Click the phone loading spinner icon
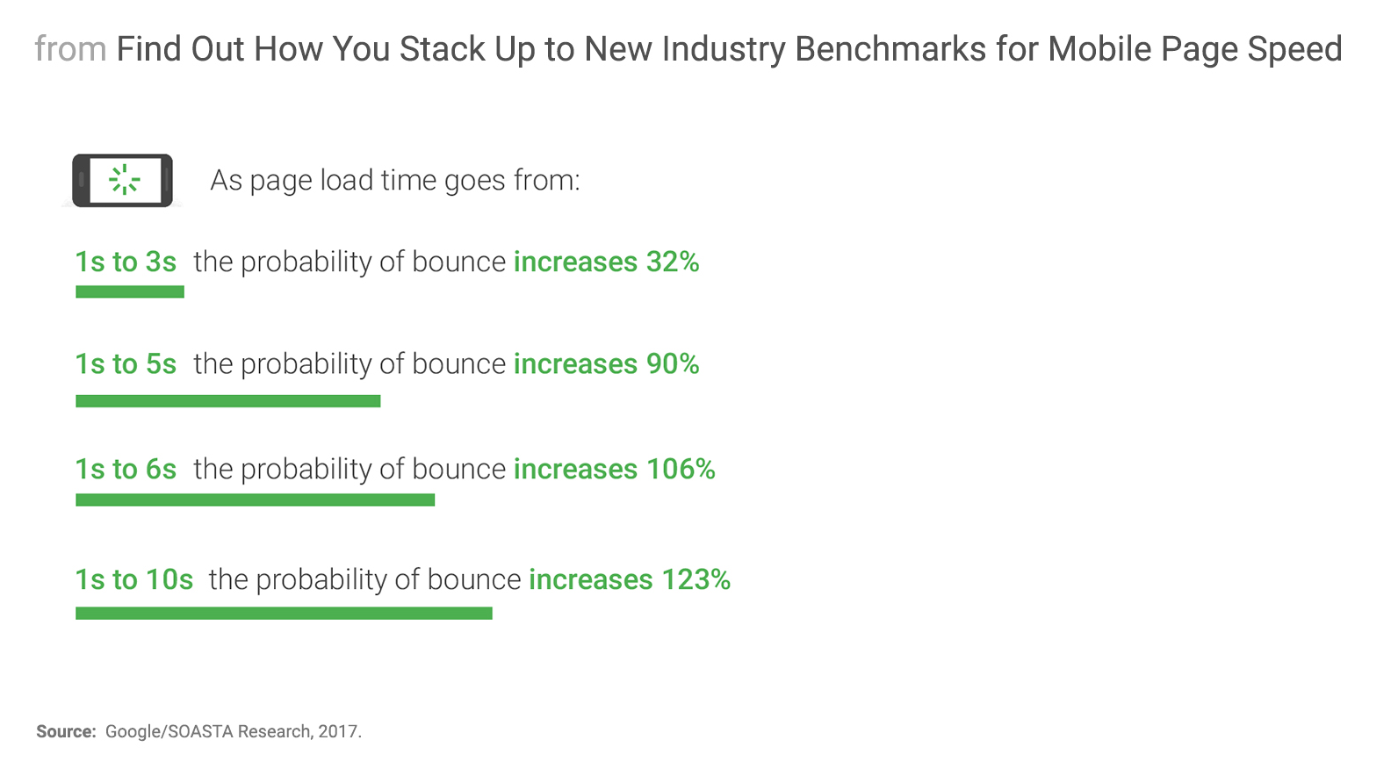Screen dimensions: 1391x776 pos(123,180)
